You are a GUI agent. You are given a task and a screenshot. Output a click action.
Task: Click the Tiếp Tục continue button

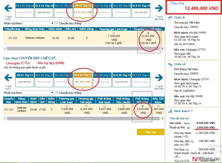point(151,132)
